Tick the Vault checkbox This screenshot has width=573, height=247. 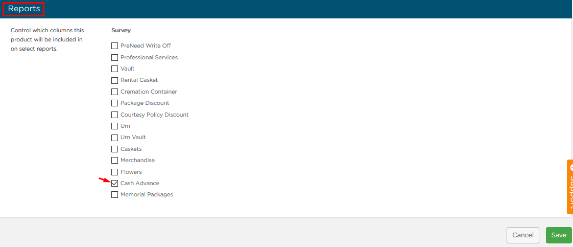[115, 69]
